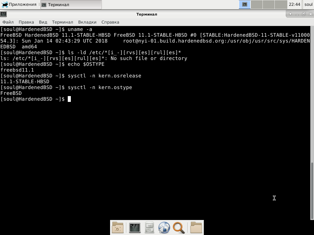Open the Вид menu
The height and width of the screenshot is (235, 314).
coord(43,22)
